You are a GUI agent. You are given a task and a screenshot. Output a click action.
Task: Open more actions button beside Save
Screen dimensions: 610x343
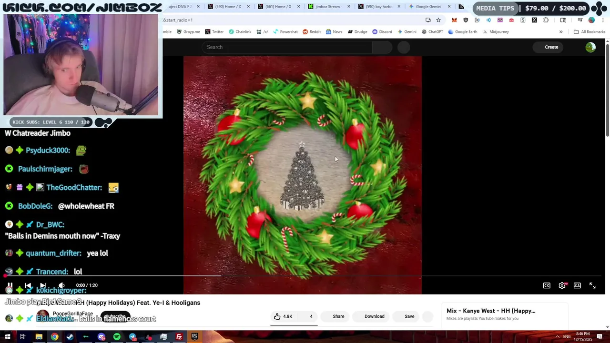[x=427, y=316]
